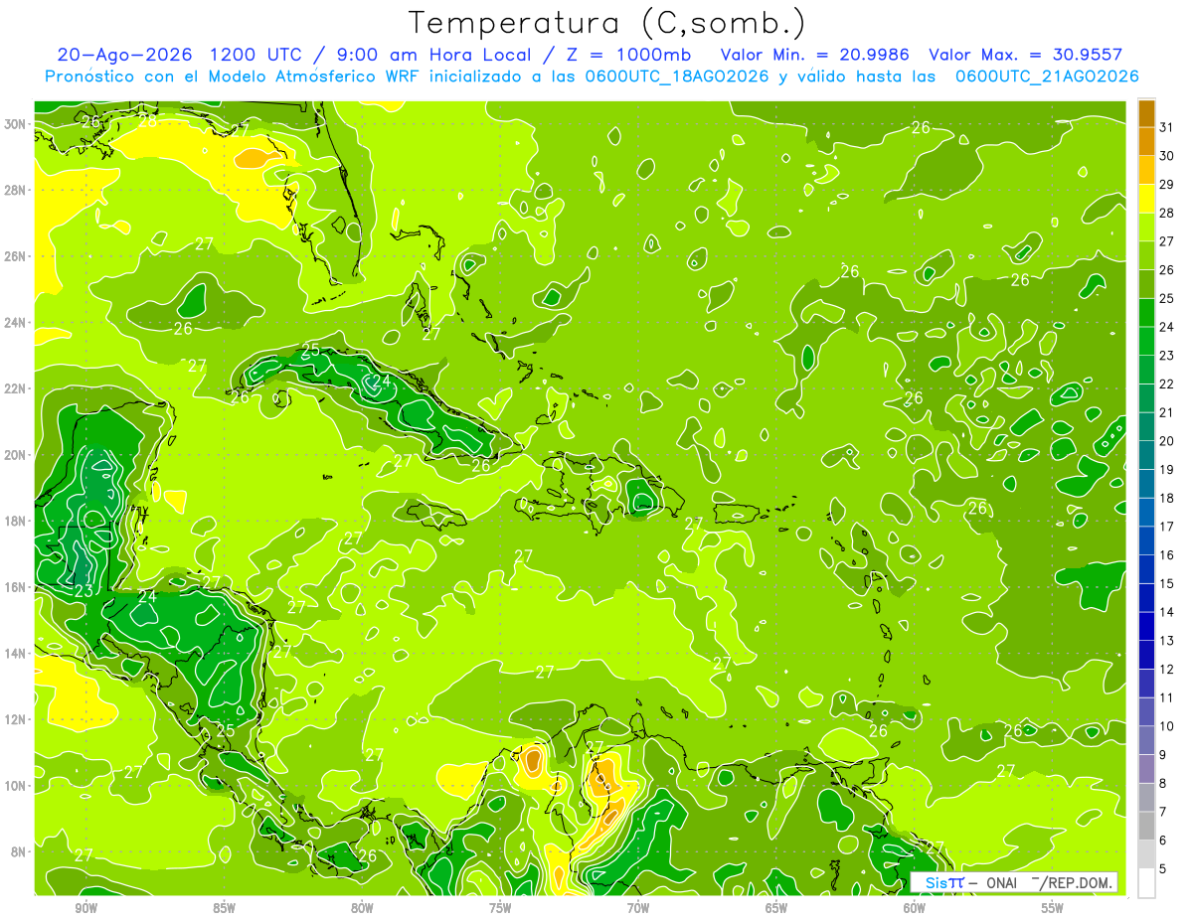Viewport: 1193px width, 921px height.
Task: Select the teal swatch between 19 and 20
Action: pyautogui.click(x=1146, y=455)
